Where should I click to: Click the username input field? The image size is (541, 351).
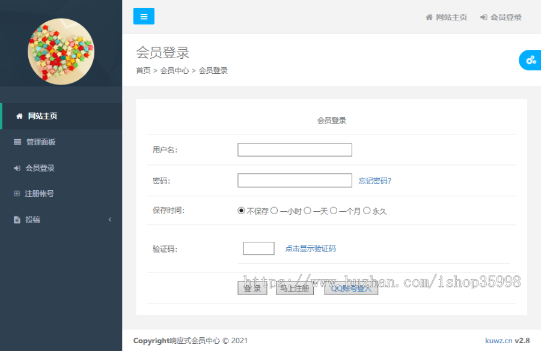pyautogui.click(x=295, y=149)
